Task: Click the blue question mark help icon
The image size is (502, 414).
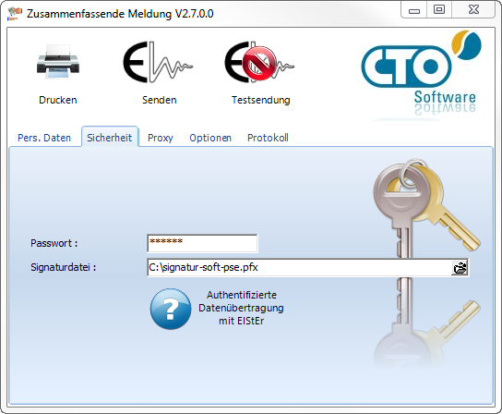Action: tap(171, 309)
